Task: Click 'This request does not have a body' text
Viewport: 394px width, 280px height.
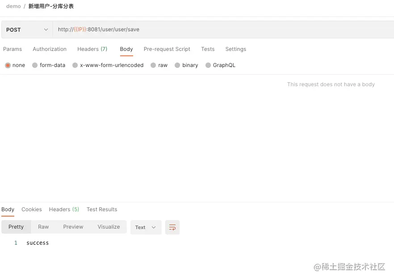Action: pyautogui.click(x=331, y=84)
